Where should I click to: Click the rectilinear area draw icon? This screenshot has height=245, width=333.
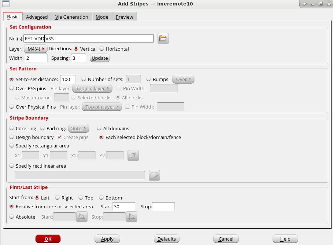pyautogui.click(x=154, y=175)
